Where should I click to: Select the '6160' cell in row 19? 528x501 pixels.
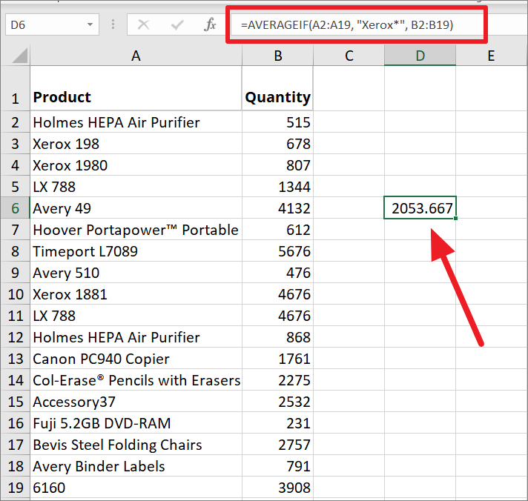tap(136, 488)
